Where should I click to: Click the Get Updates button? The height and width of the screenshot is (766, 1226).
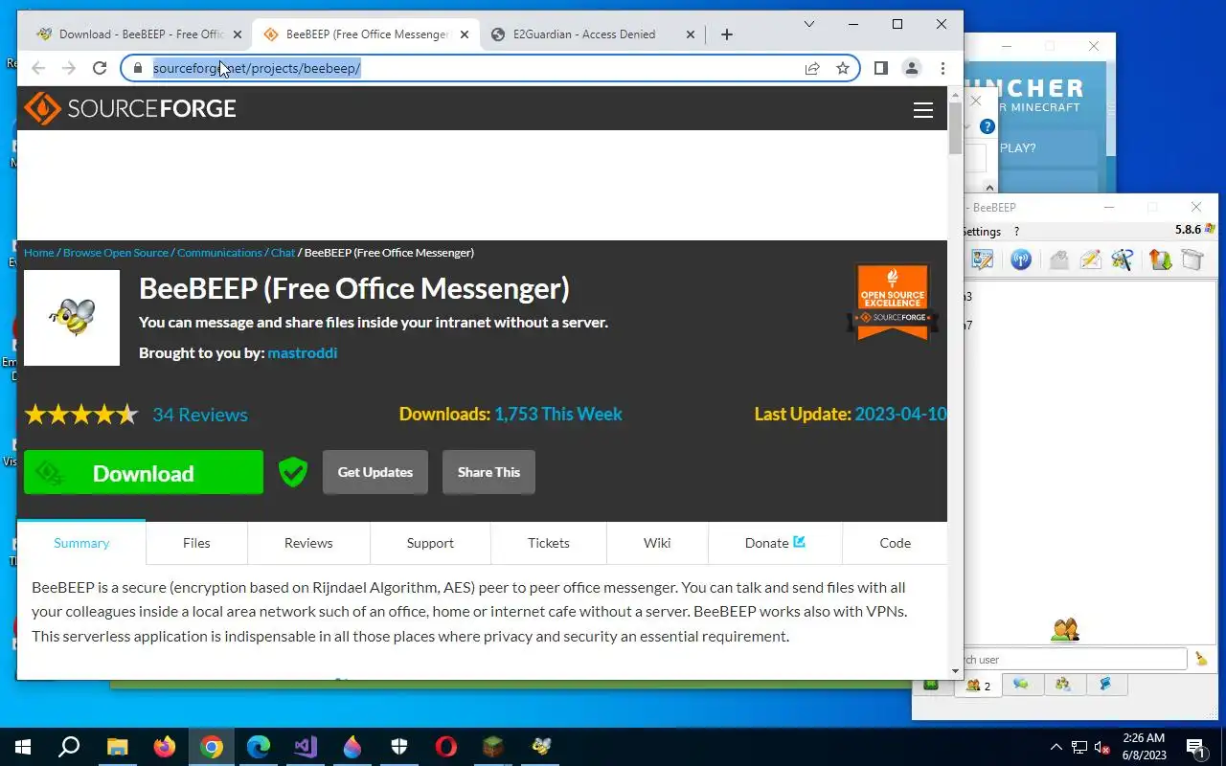pyautogui.click(x=375, y=472)
